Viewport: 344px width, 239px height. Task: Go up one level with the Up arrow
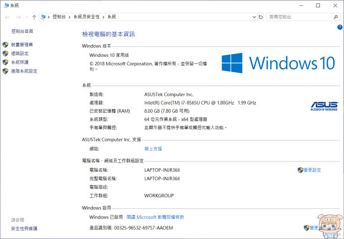[34, 17]
